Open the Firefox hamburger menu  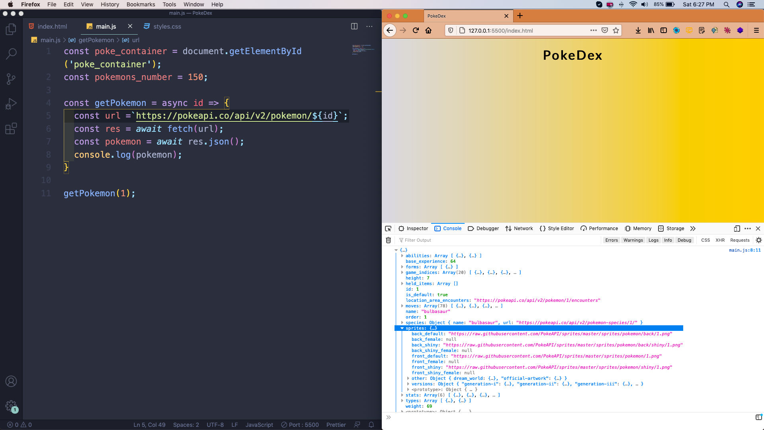point(756,30)
